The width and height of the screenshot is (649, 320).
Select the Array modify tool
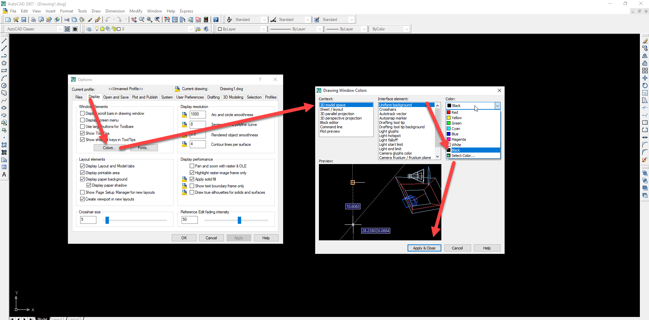tap(645, 71)
